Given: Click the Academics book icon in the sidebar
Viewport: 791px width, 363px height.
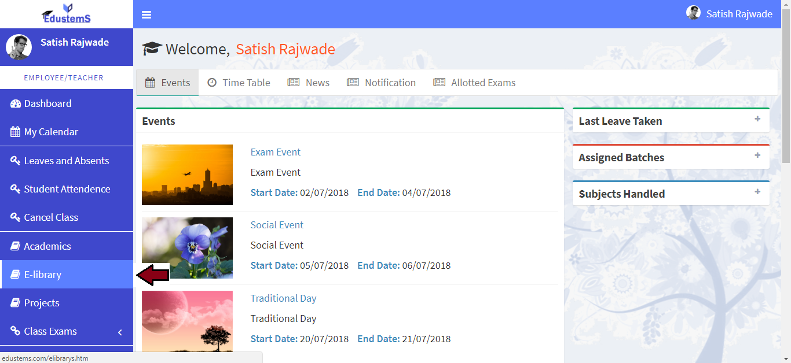Looking at the screenshot, I should click(x=16, y=246).
